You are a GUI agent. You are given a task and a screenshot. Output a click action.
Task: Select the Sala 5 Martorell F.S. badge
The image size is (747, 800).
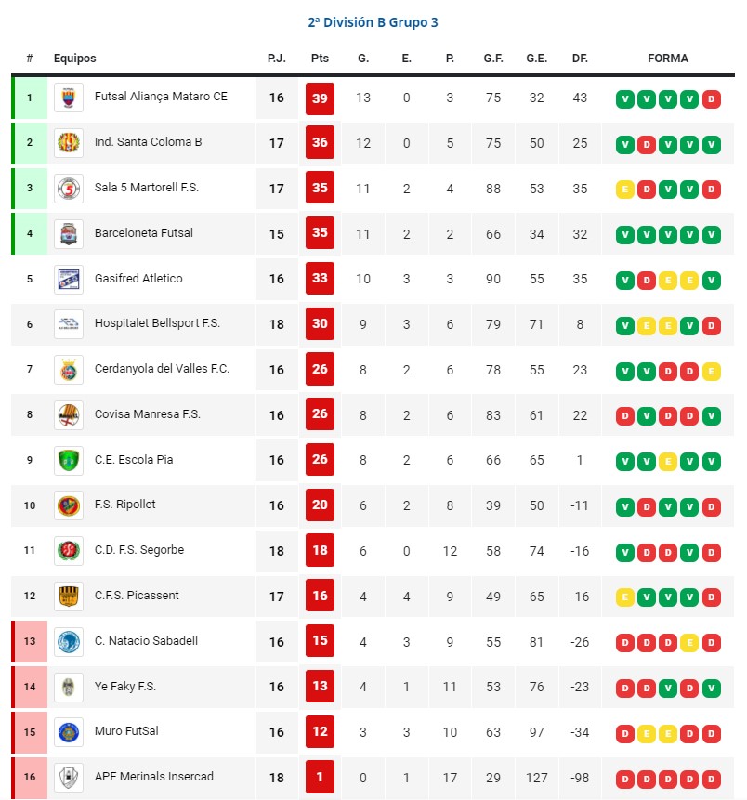click(x=69, y=189)
